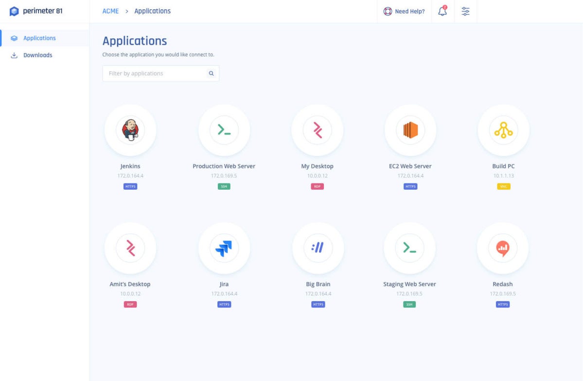
Task: Launch Production Web Server terminal icon
Action: point(224,130)
